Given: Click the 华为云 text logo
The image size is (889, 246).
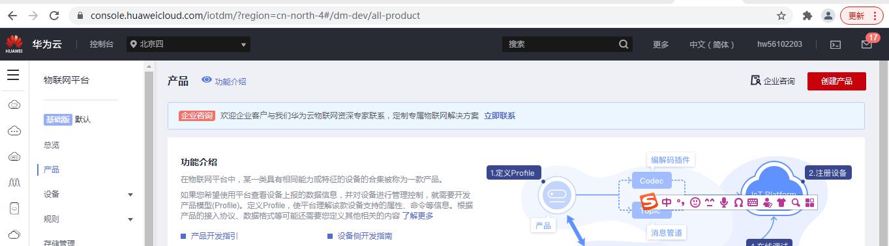Looking at the screenshot, I should click(x=48, y=44).
